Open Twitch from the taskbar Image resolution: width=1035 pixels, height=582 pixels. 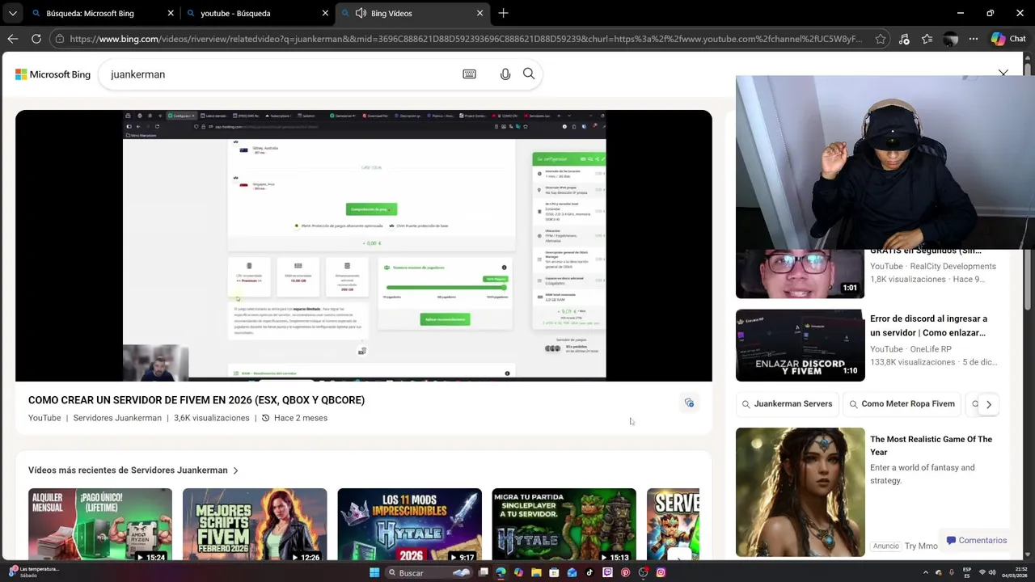click(607, 572)
